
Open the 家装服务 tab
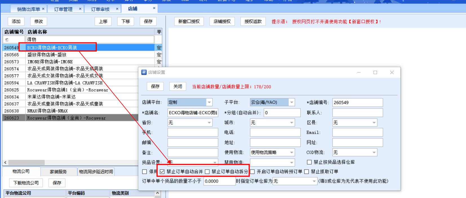click(58, 172)
